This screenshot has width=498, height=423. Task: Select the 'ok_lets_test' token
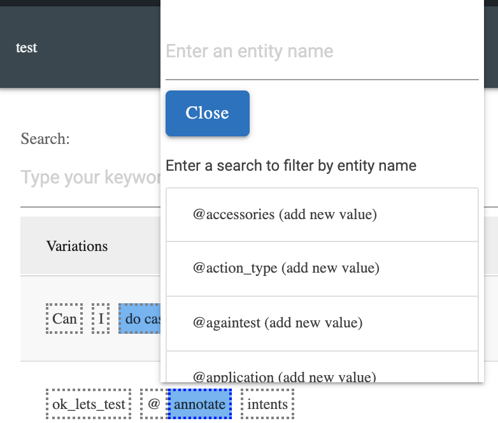tap(89, 404)
